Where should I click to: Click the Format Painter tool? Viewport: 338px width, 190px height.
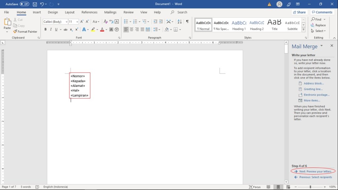point(25,32)
